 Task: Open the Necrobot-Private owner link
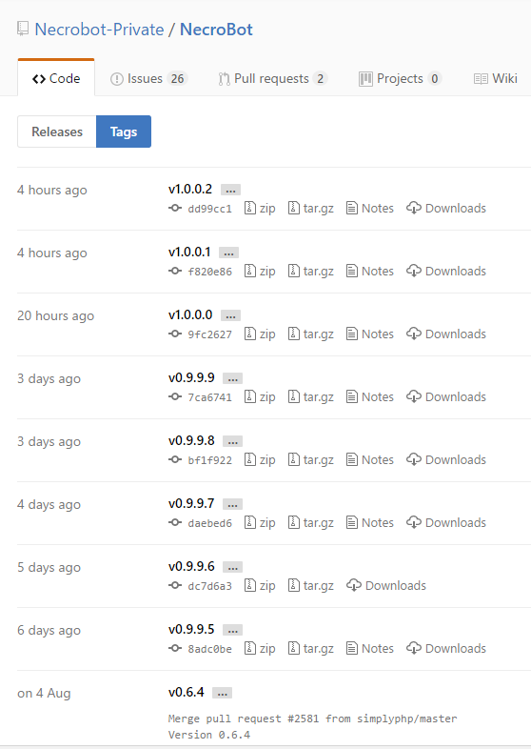point(99,30)
